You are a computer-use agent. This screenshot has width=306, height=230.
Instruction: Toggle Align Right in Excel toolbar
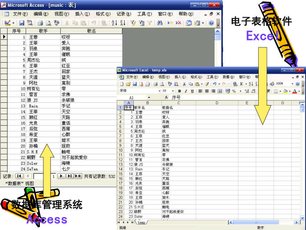[x=213, y=91]
